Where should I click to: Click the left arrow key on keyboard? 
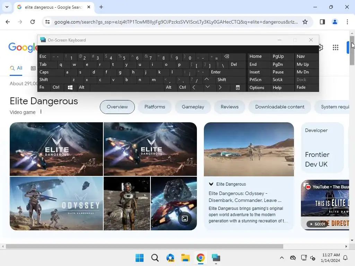pos(194,87)
